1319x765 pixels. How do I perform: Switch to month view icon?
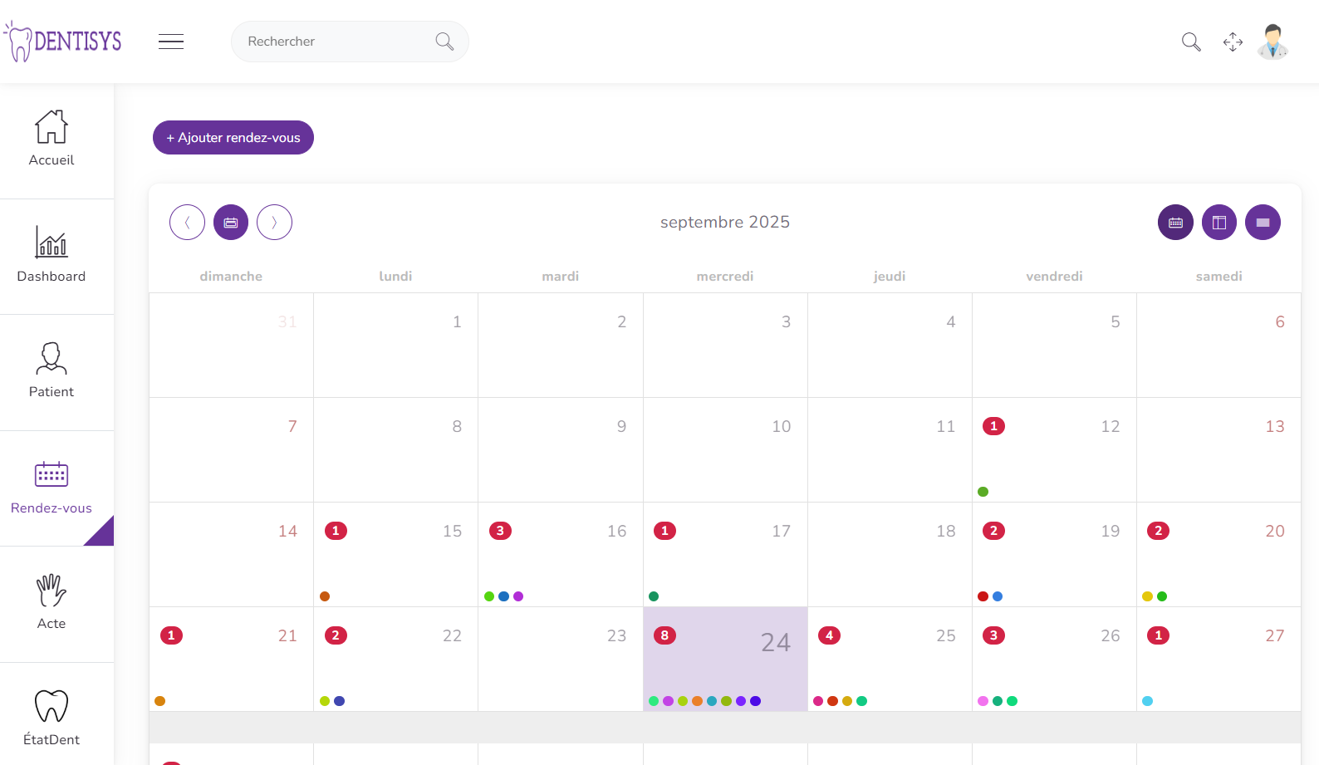tap(1175, 223)
